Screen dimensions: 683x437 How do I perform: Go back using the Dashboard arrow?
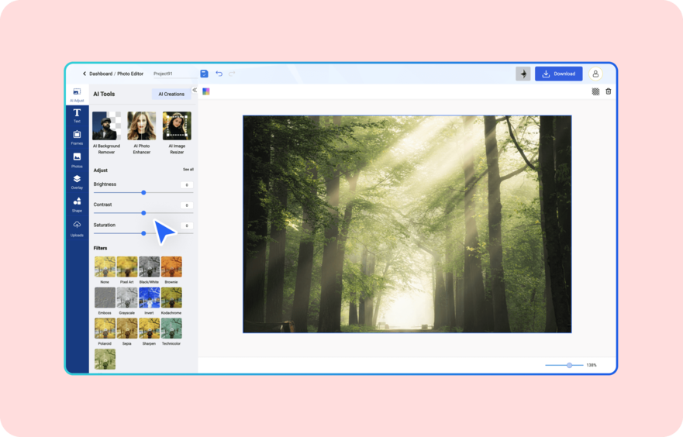click(85, 74)
